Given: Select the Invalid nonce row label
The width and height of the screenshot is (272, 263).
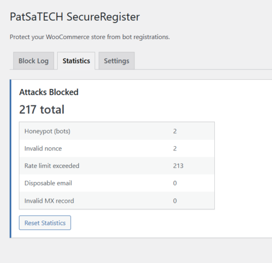Looking at the screenshot, I should click(43, 148).
